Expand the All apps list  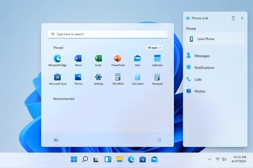point(154,48)
